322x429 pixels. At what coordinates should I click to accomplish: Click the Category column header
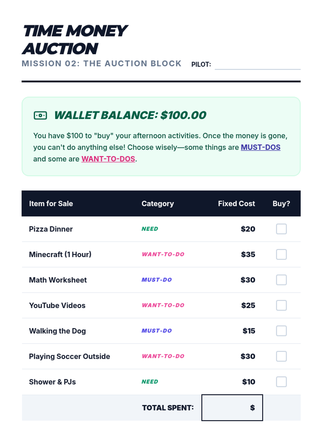tap(158, 204)
